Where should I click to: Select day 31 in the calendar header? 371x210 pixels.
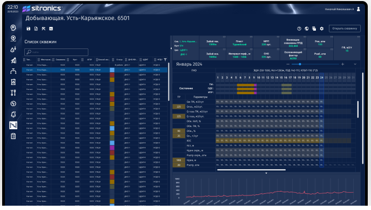tap(353, 78)
